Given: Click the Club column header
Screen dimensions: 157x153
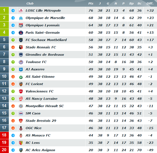Looking at the screenshot, I should [x=30, y=4].
